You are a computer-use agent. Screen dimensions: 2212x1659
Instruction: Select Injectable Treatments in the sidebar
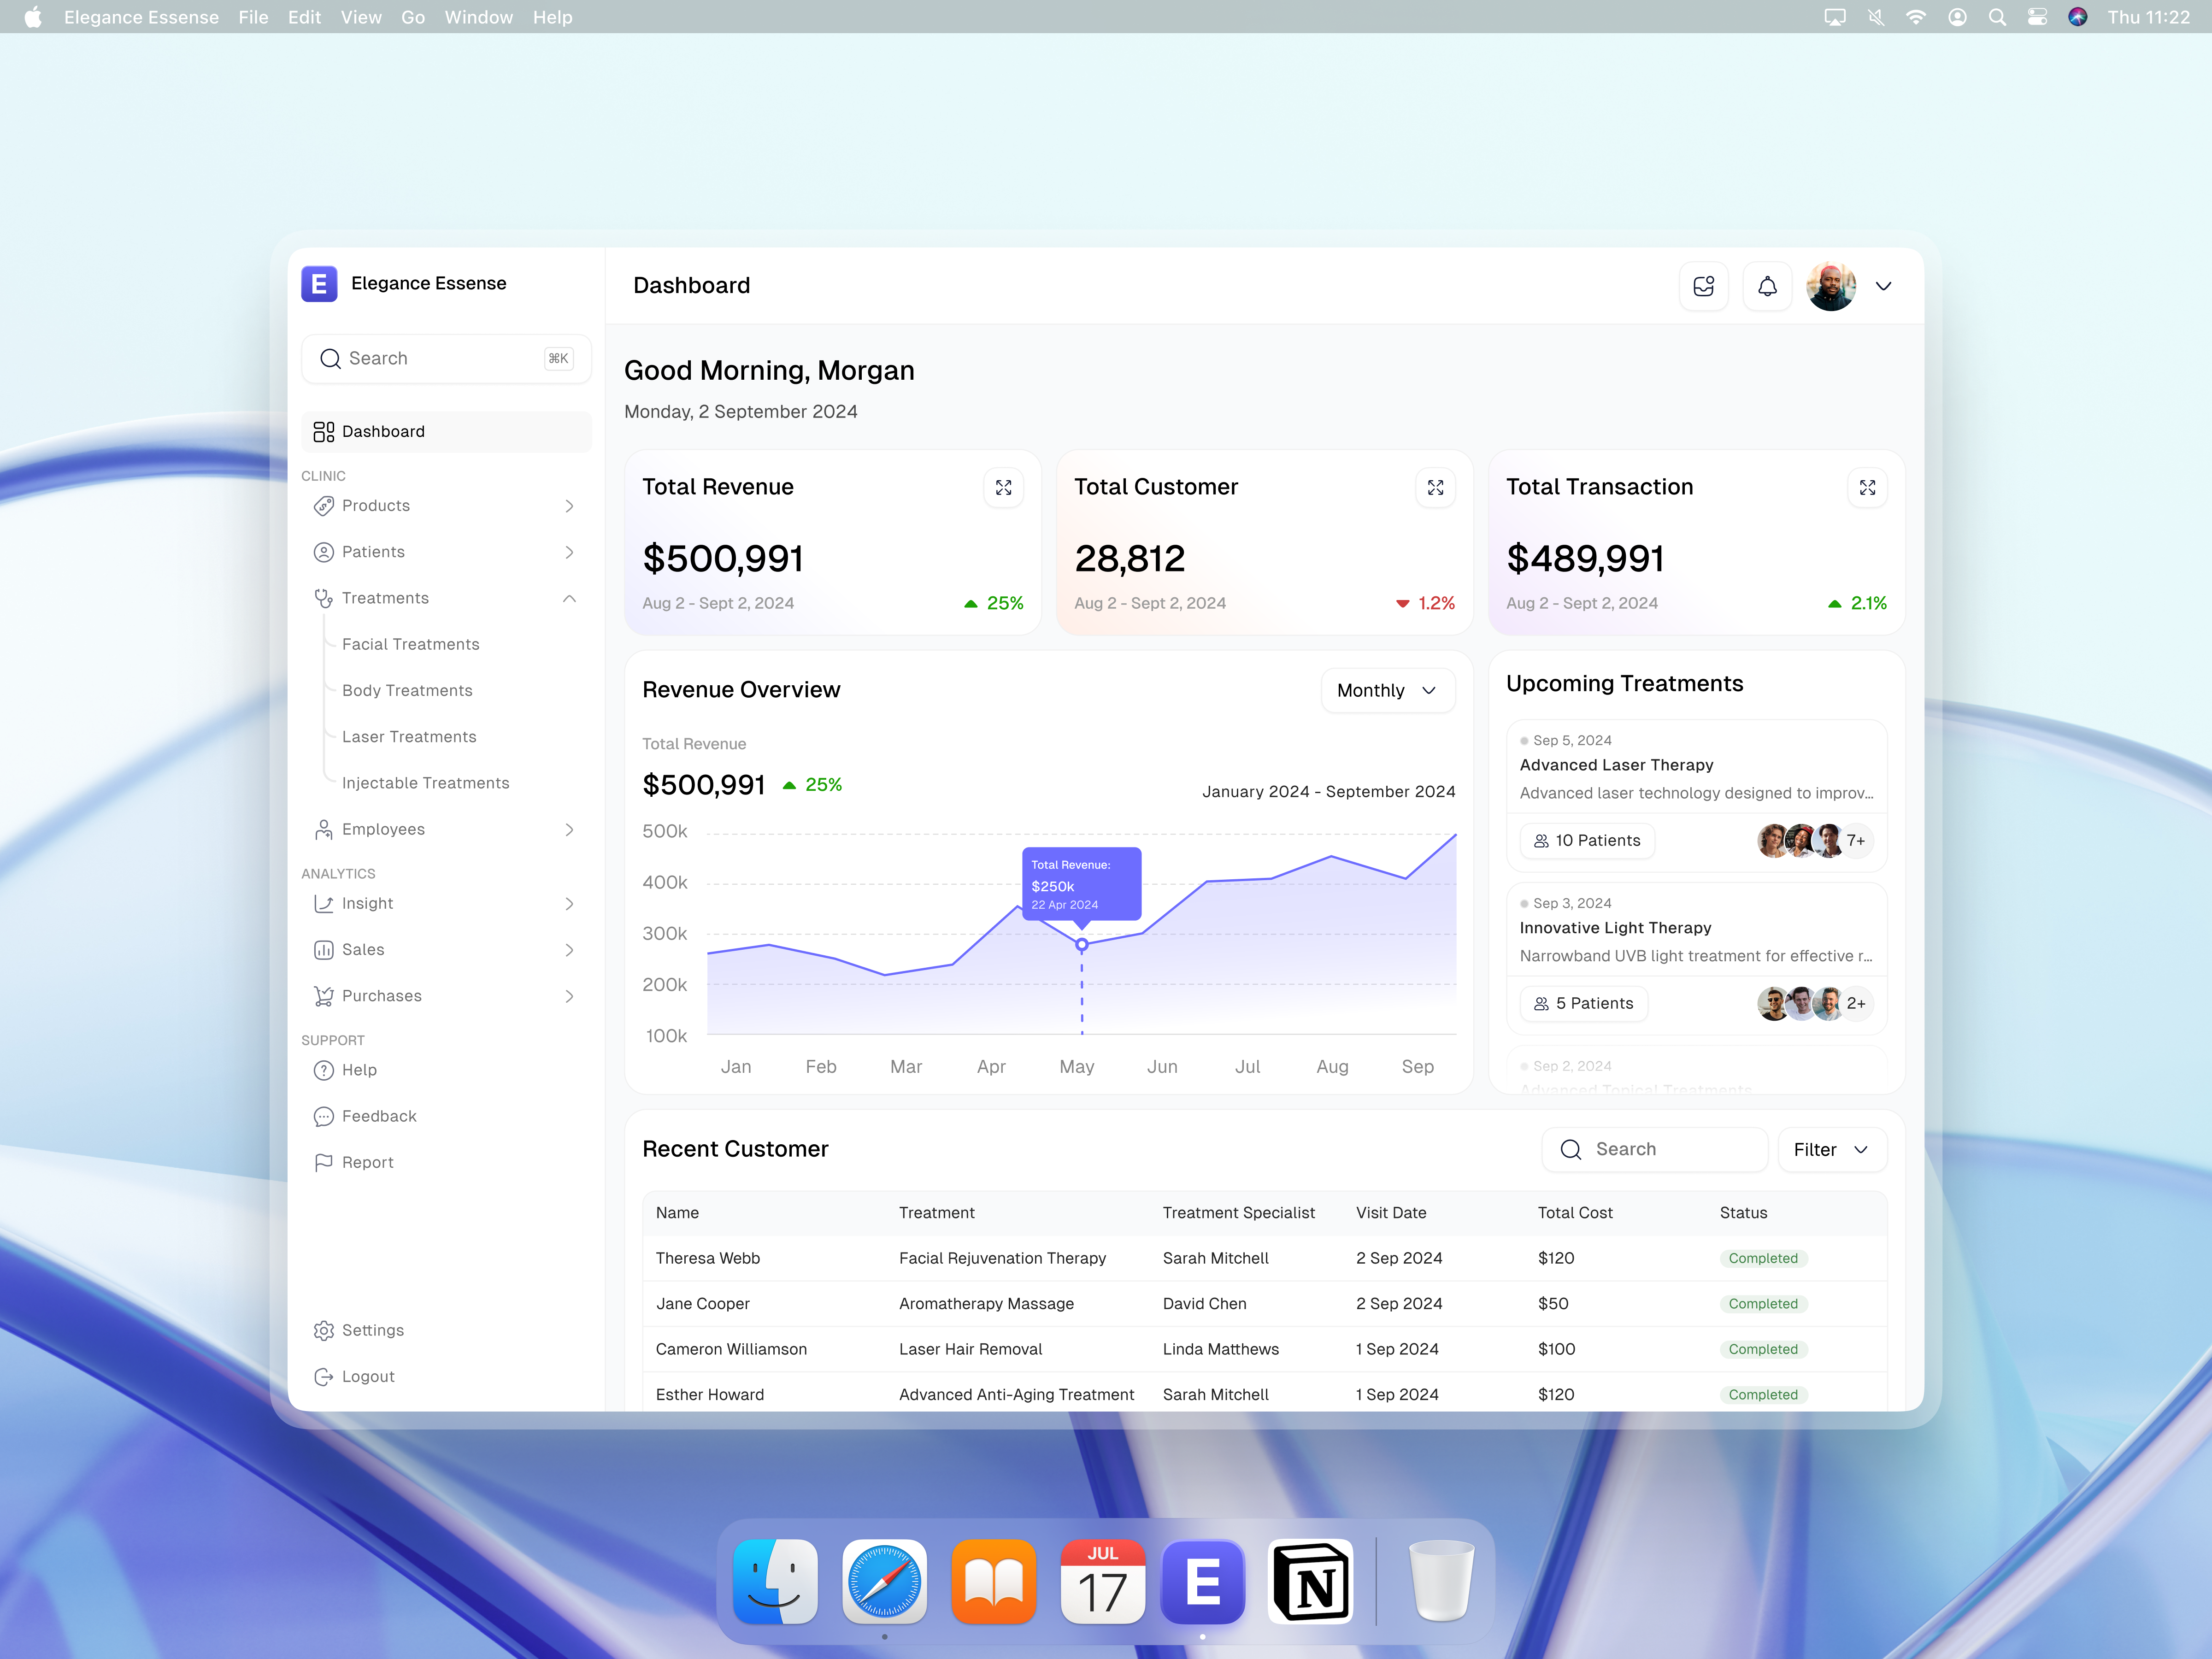425,783
